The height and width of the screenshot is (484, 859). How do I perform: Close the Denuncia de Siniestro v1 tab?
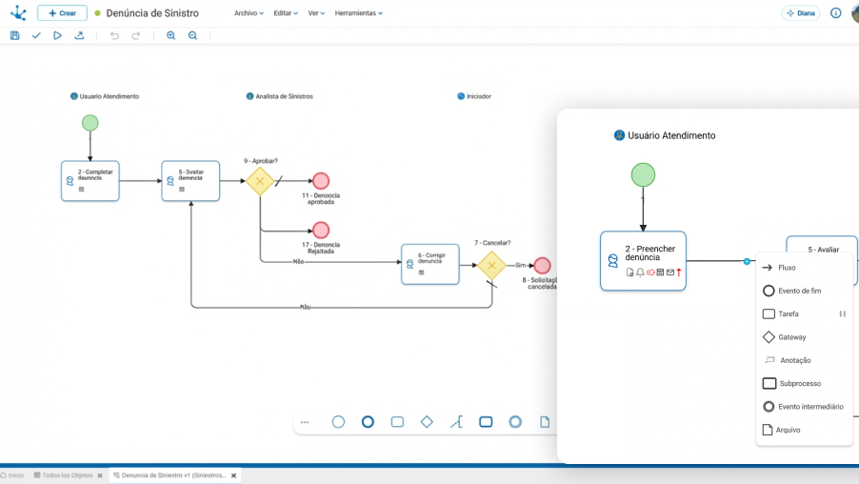click(x=233, y=475)
